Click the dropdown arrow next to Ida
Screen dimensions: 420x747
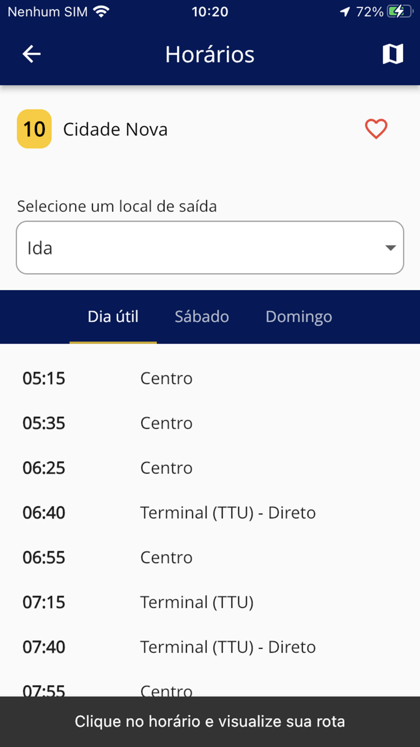[391, 247]
